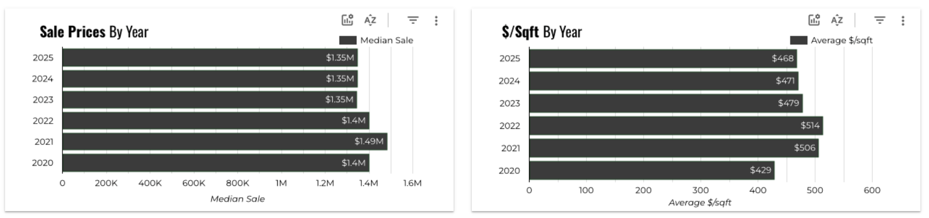Click the Average $/sqft legend label
The height and width of the screenshot is (218, 929).
842,40
